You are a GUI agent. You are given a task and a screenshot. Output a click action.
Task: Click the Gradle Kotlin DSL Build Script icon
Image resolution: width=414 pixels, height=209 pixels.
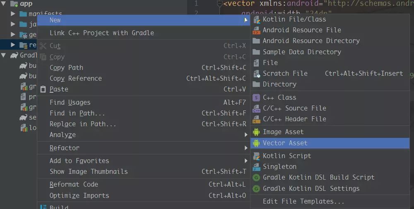256,178
